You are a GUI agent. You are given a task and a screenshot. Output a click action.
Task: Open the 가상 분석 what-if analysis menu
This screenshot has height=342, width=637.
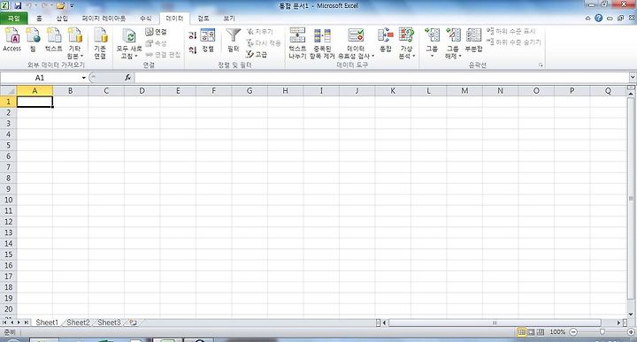[407, 43]
